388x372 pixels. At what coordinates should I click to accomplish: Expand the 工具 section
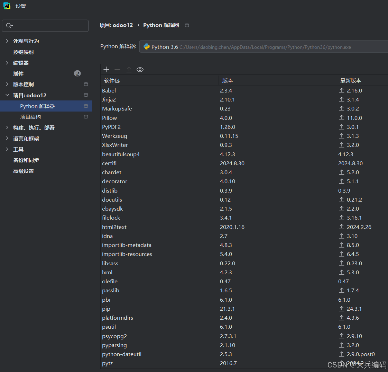point(7,149)
